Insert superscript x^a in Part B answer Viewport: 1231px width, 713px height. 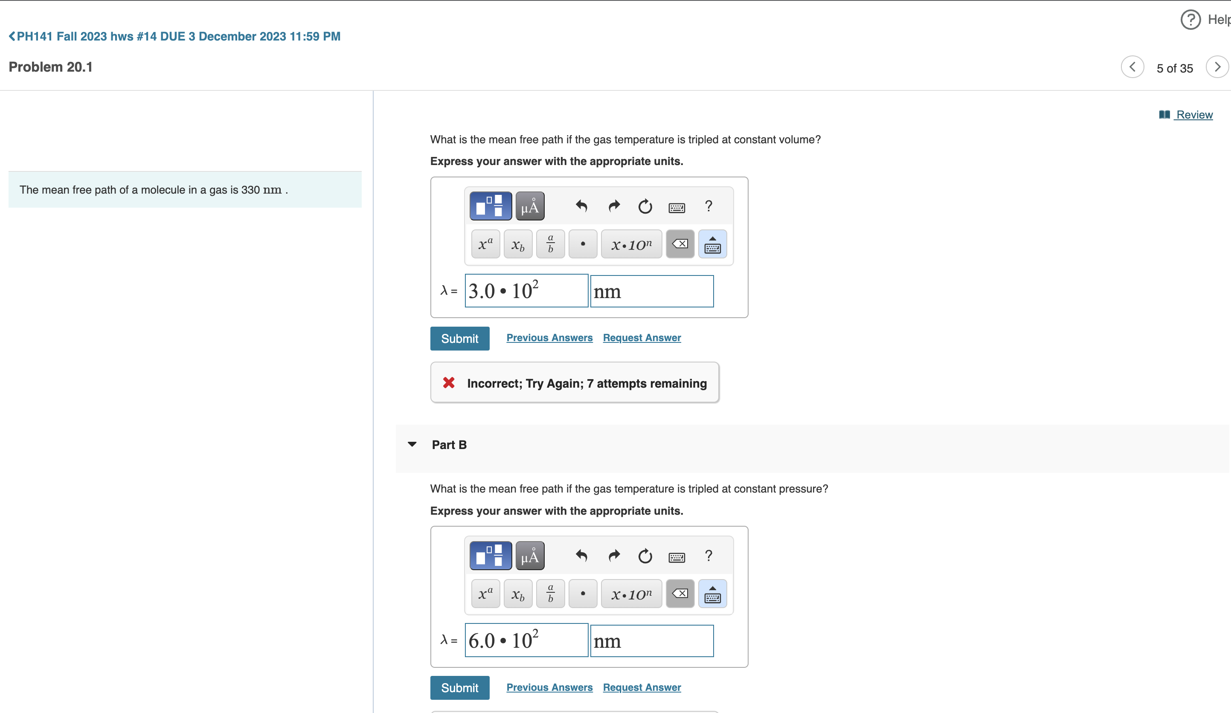click(485, 593)
